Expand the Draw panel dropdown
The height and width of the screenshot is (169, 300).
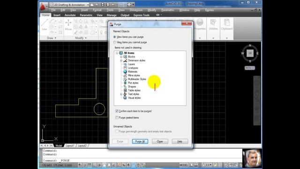coord(52,38)
